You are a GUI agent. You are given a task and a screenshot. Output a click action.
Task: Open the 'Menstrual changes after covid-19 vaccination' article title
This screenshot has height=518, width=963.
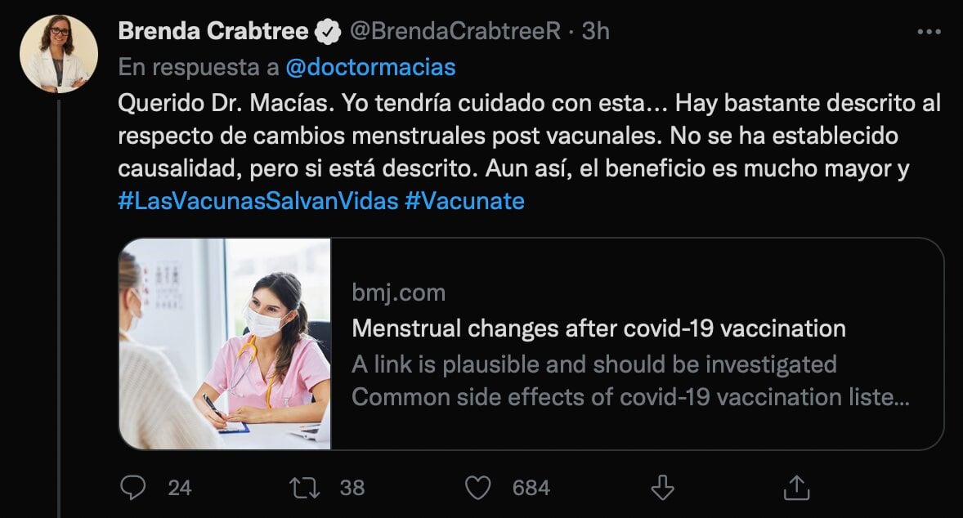pyautogui.click(x=598, y=328)
